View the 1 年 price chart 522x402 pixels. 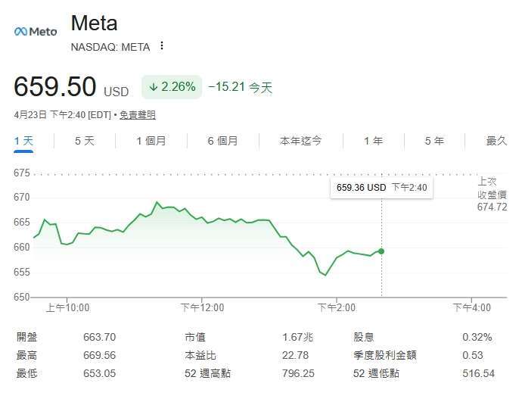tap(373, 141)
